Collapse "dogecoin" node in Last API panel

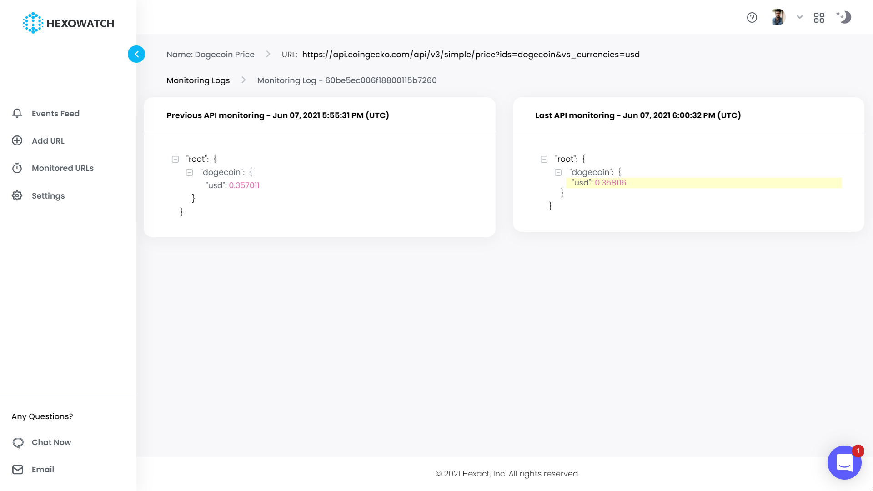click(x=558, y=172)
